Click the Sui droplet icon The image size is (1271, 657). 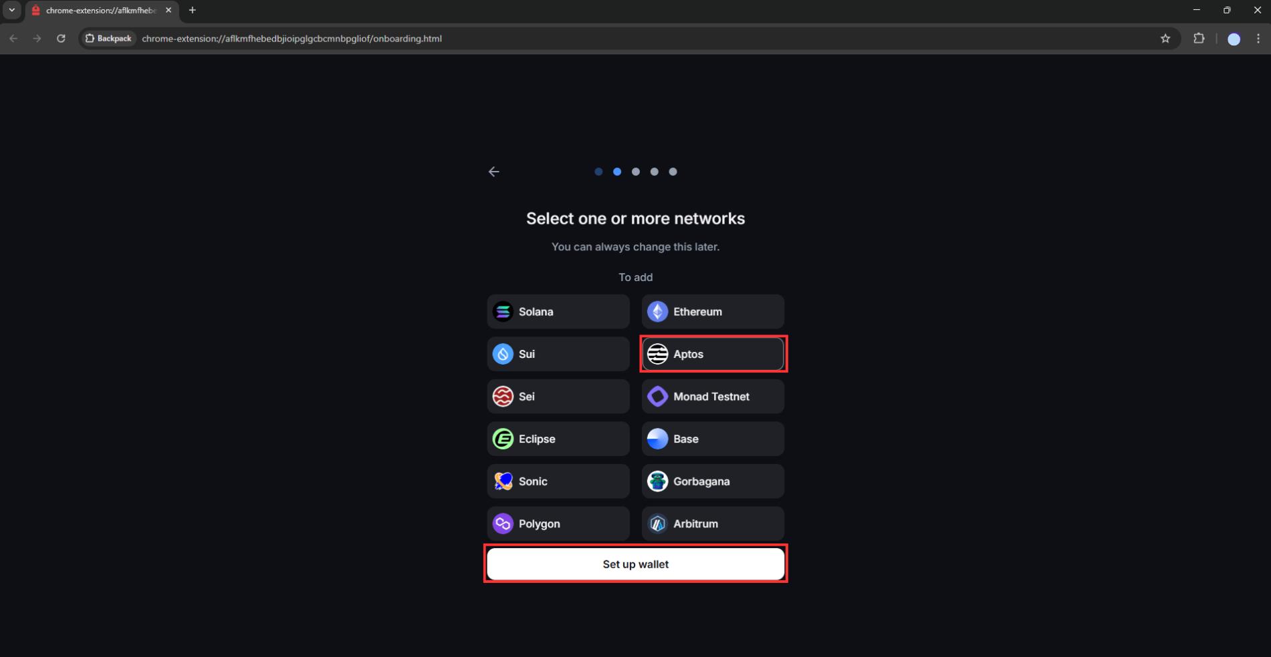click(x=503, y=354)
